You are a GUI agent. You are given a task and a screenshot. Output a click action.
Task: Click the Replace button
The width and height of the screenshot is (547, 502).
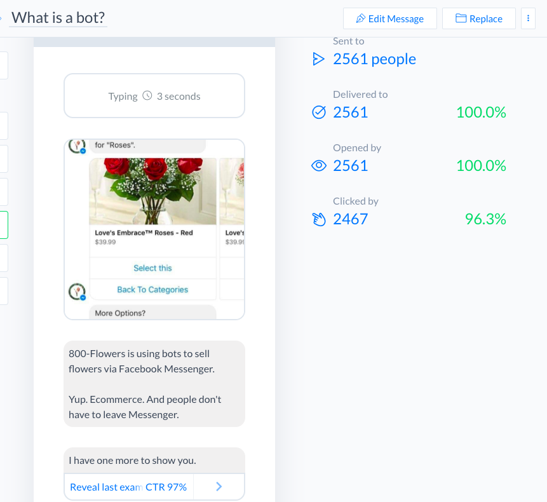478,18
